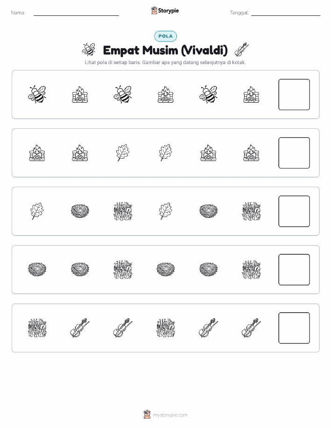The width and height of the screenshot is (331, 428).
Task: Click the Storypie bear logo in the header
Action: pyautogui.click(x=154, y=11)
